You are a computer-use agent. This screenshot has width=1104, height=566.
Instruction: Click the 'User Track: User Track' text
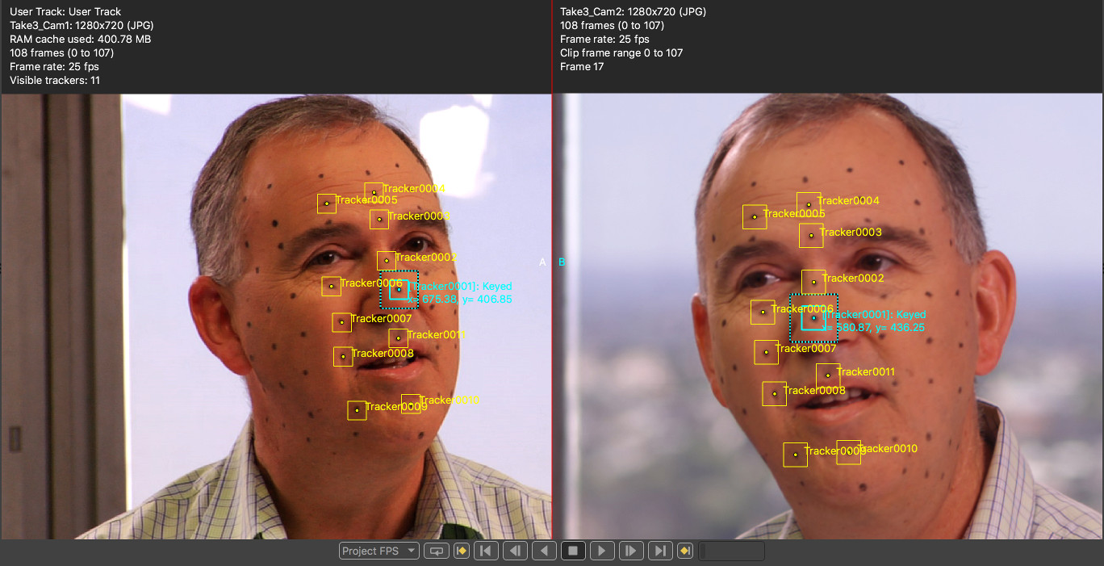65,11
